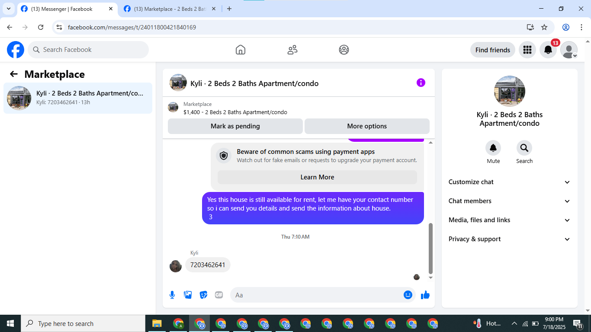Open the account avatar menu
The width and height of the screenshot is (591, 332).
(x=569, y=50)
